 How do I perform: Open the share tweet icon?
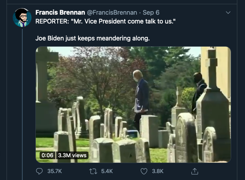pos(195,171)
